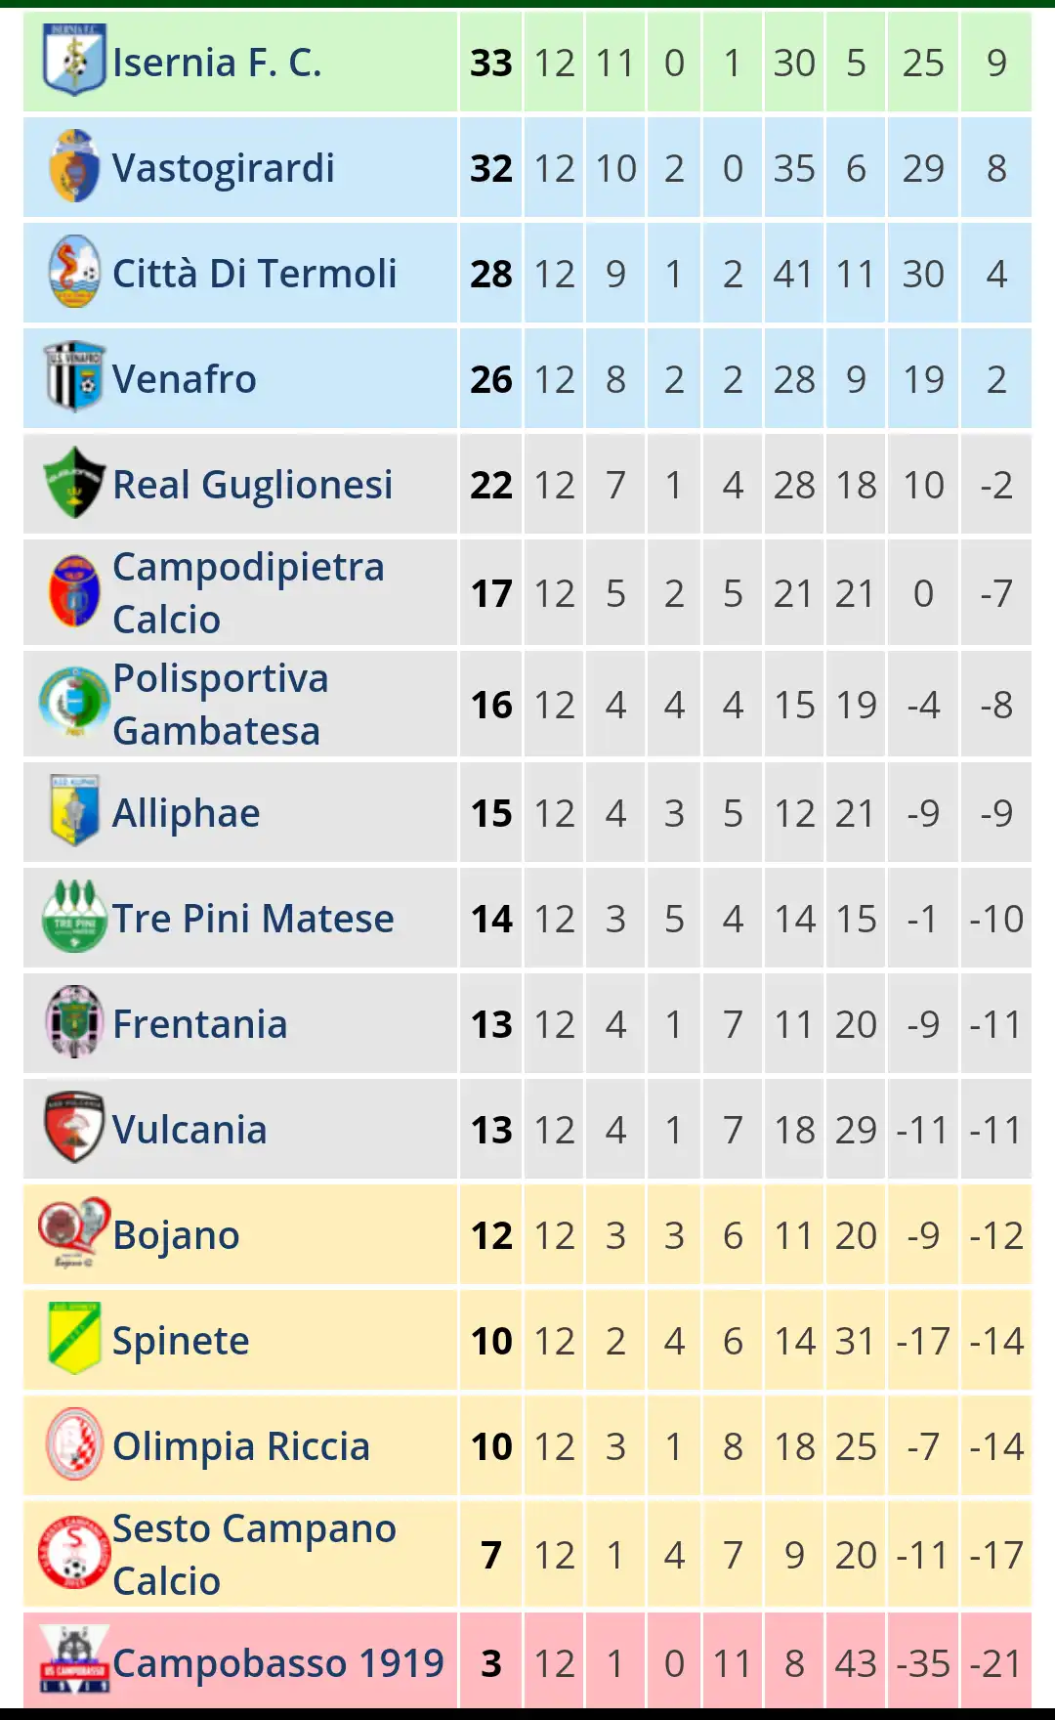The image size is (1055, 1720).
Task: Open the Vastogirardi team page link
Action: coord(224,168)
